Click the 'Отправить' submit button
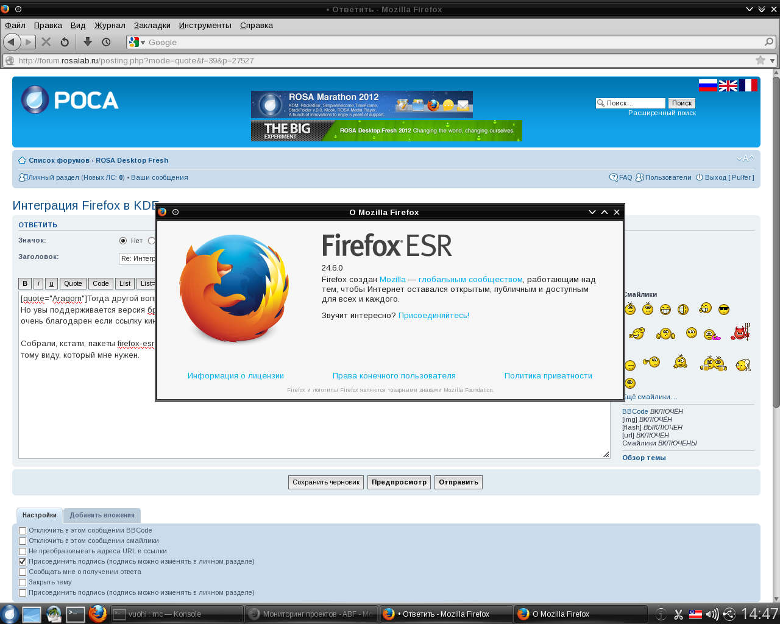The width and height of the screenshot is (780, 624). tap(458, 482)
